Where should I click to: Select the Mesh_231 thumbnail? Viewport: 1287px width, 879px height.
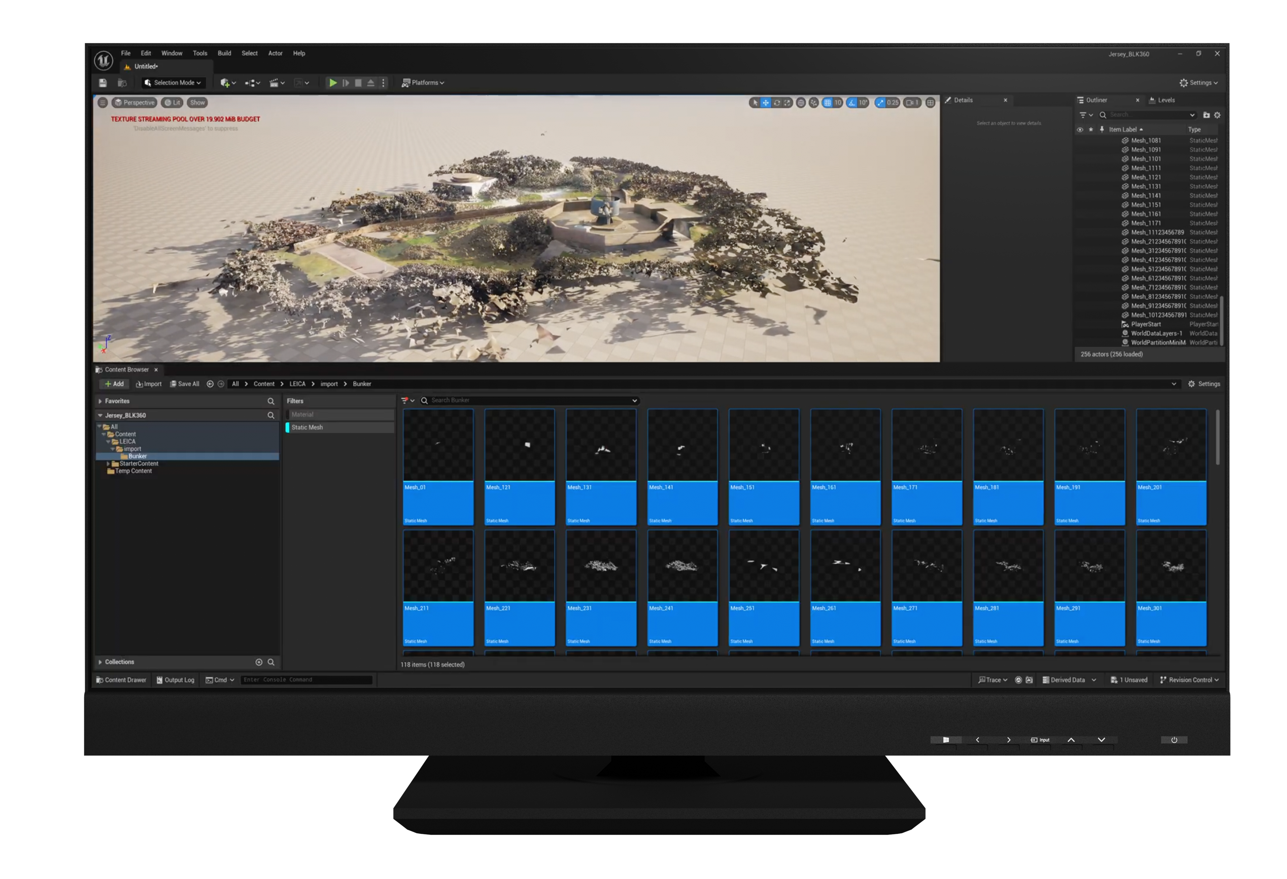coord(601,588)
